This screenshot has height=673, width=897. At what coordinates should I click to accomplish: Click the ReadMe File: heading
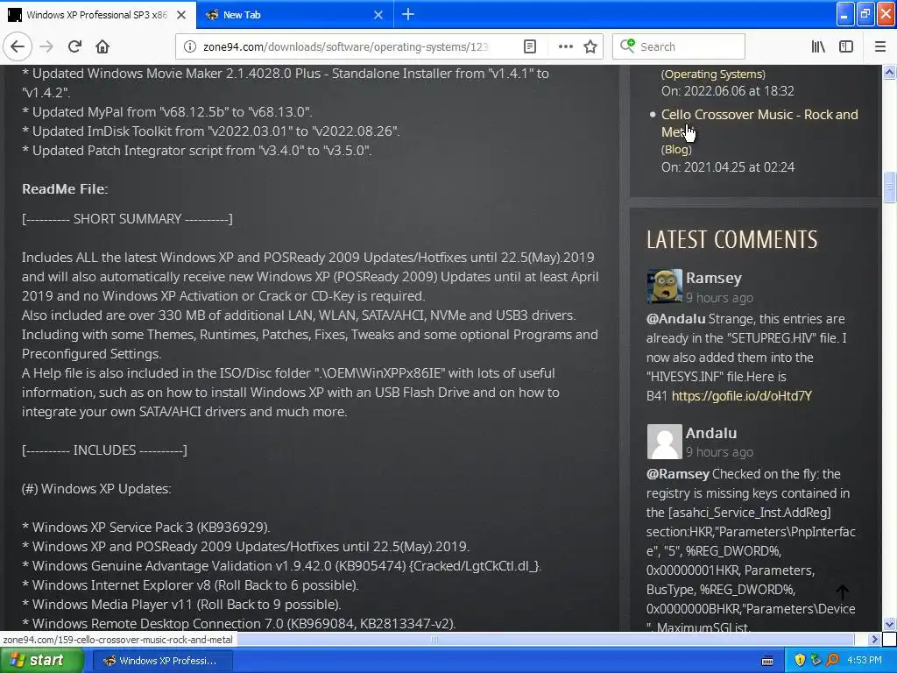(65, 189)
